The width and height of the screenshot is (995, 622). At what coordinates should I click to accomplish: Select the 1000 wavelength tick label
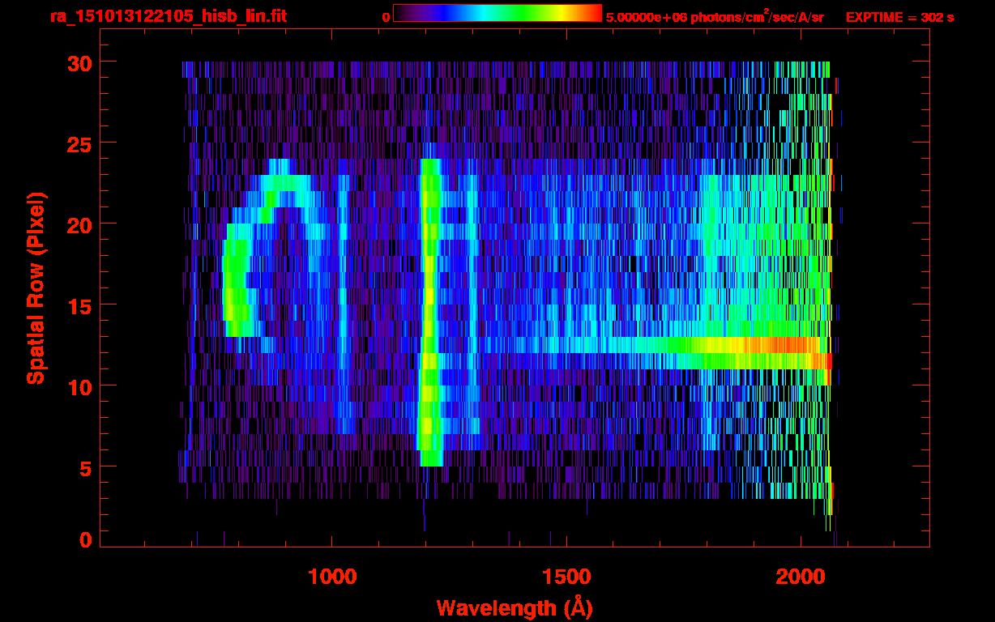332,577
